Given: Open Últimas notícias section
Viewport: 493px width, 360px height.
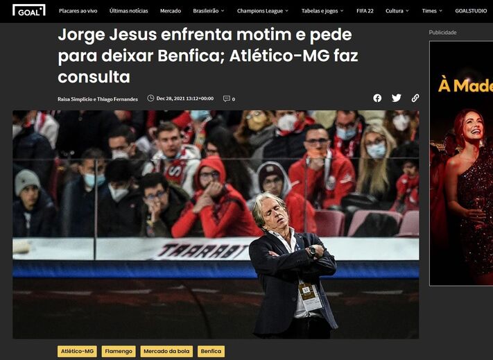Looking at the screenshot, I should coord(128,10).
